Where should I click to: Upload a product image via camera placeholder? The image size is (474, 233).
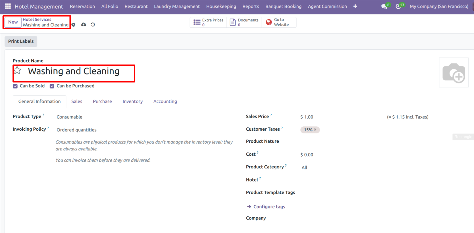(453, 73)
